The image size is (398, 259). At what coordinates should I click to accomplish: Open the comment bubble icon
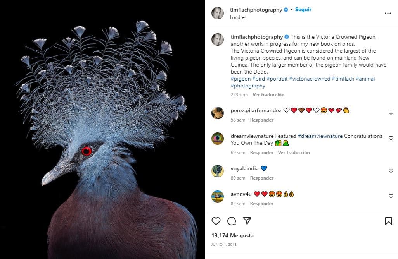(232, 221)
